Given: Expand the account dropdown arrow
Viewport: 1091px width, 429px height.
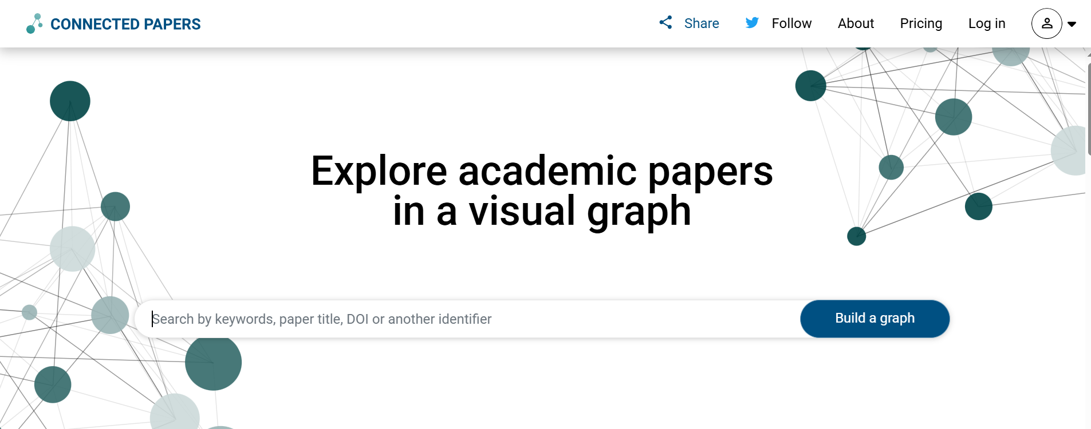Looking at the screenshot, I should (x=1072, y=24).
